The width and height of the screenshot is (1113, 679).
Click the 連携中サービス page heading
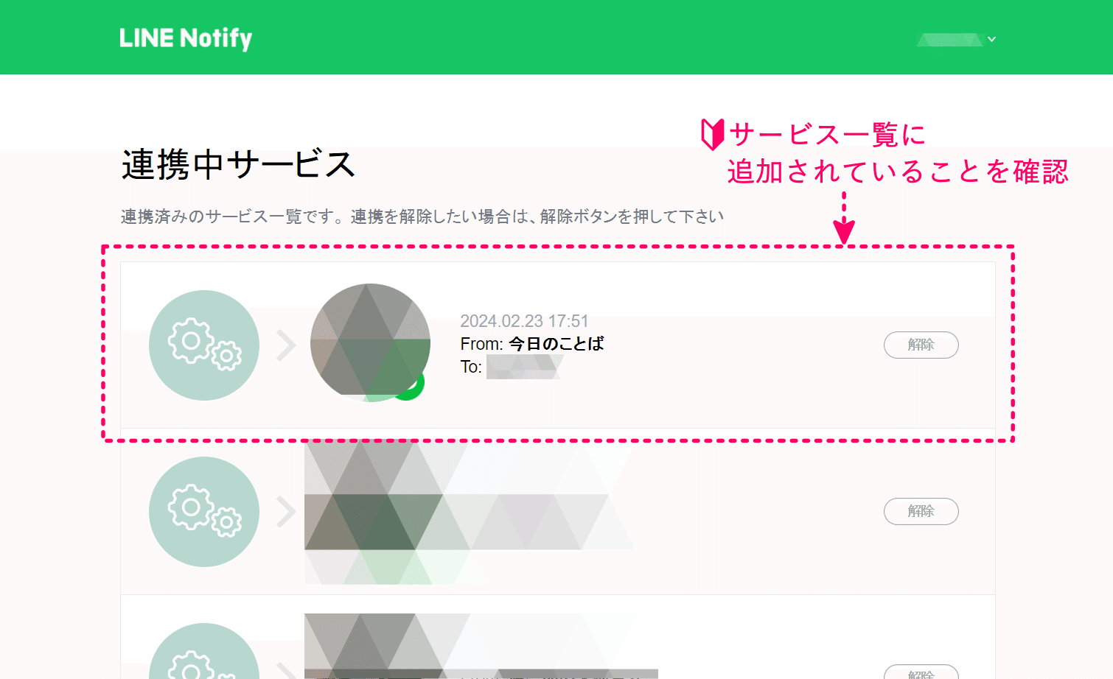tap(239, 164)
